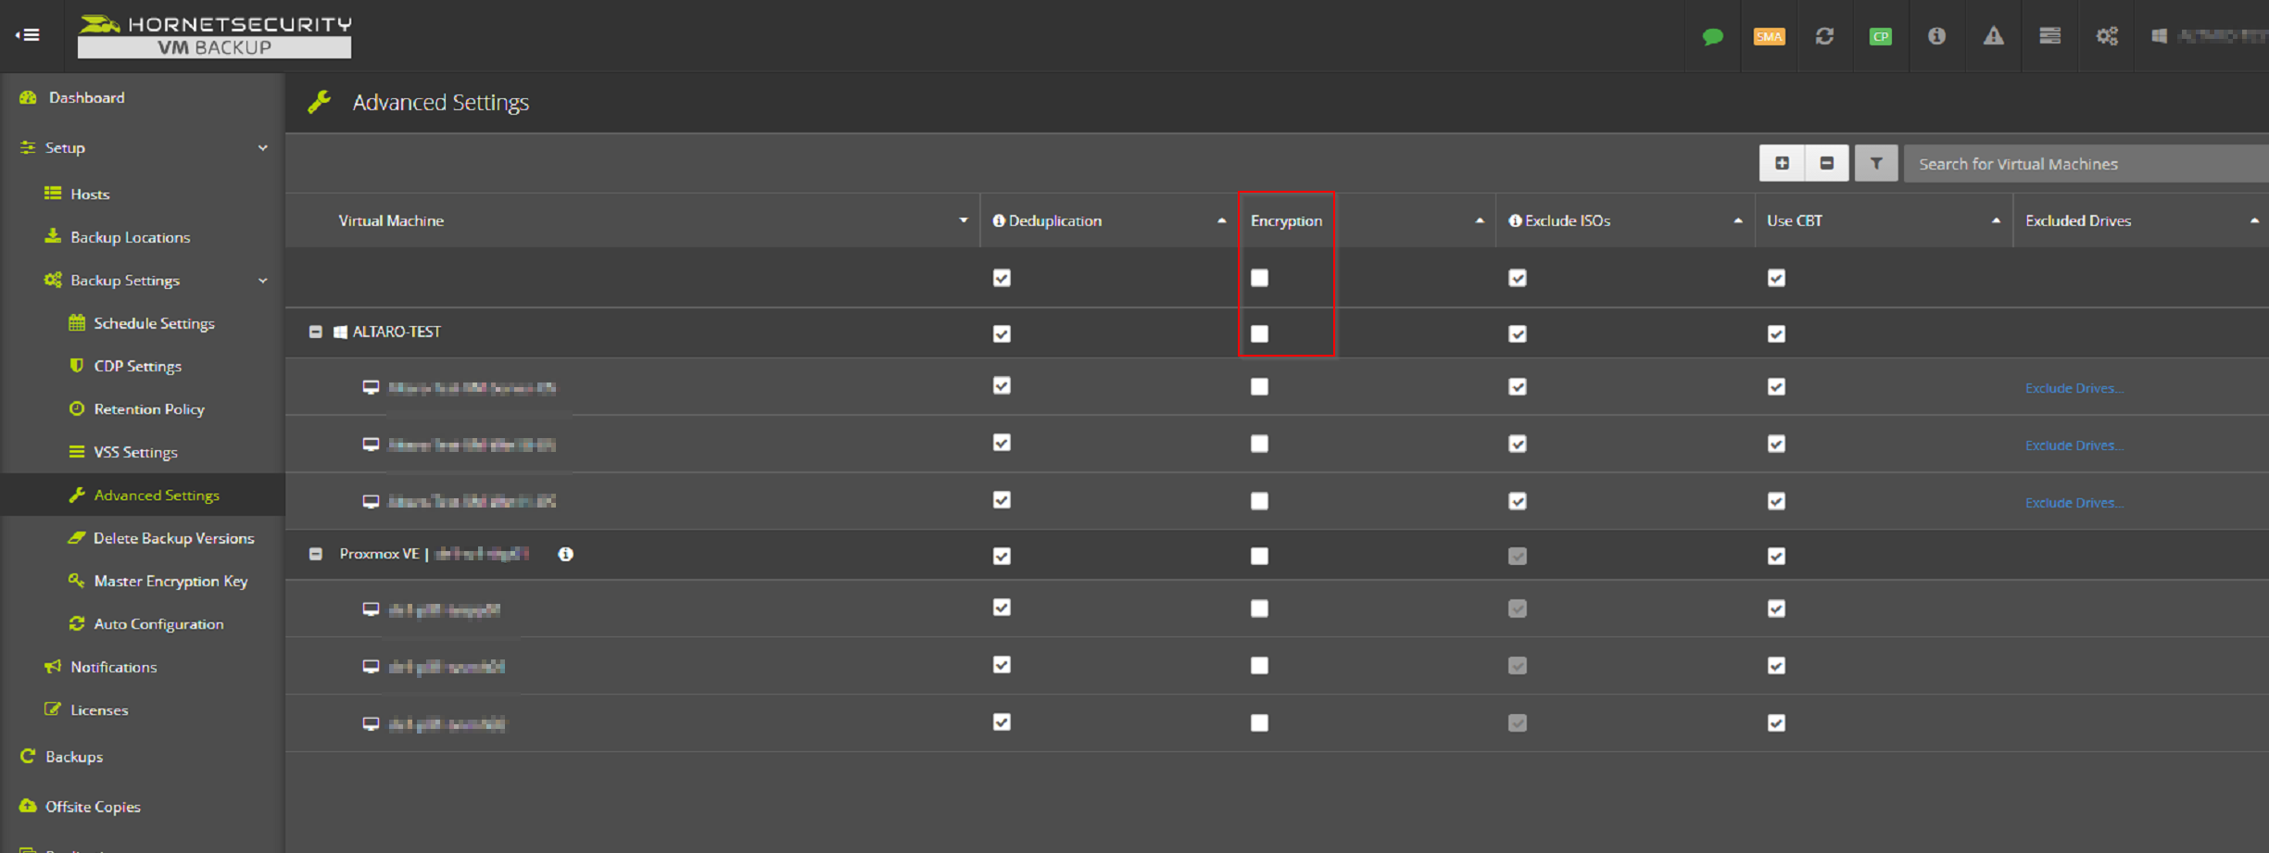The height and width of the screenshot is (853, 2269).
Task: Sort by the Virtual Machine column header
Action: (391, 220)
